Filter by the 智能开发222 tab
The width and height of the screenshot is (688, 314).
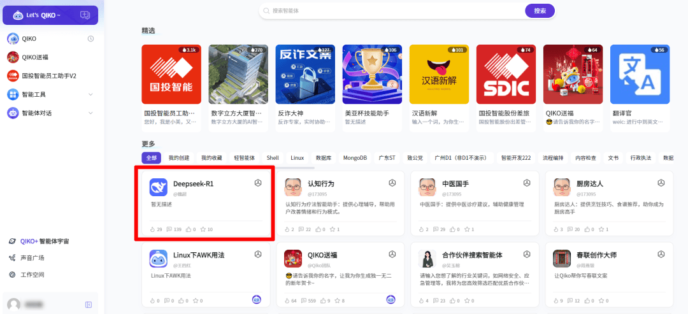click(516, 158)
